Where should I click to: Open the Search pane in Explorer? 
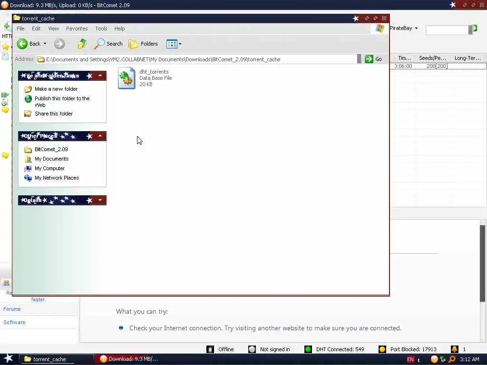point(108,44)
